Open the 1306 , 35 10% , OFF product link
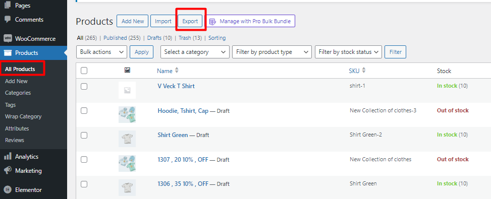 pyautogui.click(x=183, y=184)
